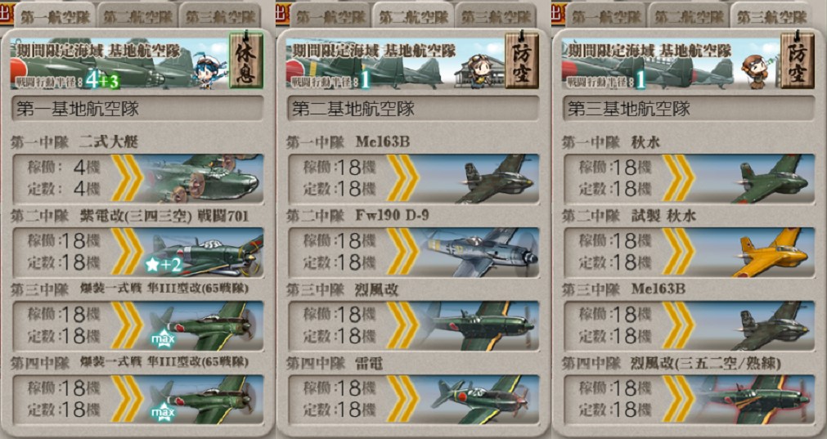
Task: Select the orange 試製 秋水 aircraft image
Action: 770,253
